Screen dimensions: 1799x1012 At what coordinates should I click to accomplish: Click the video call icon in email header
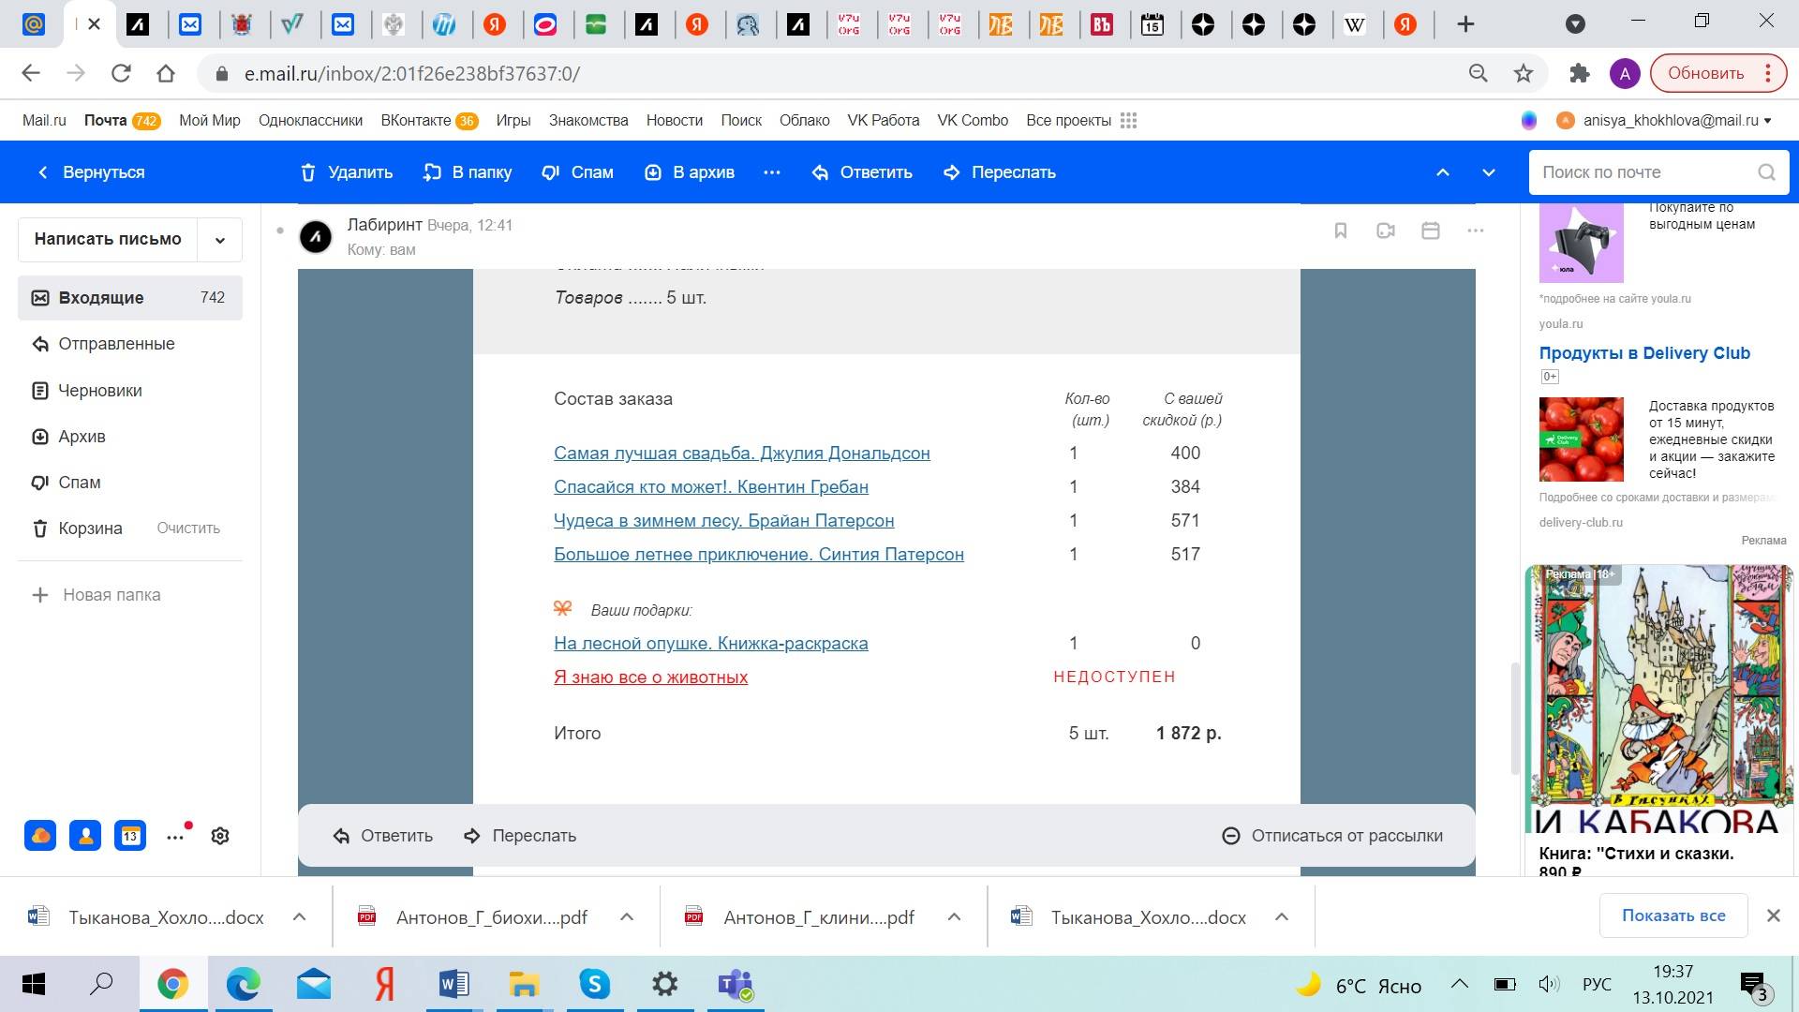1386,231
